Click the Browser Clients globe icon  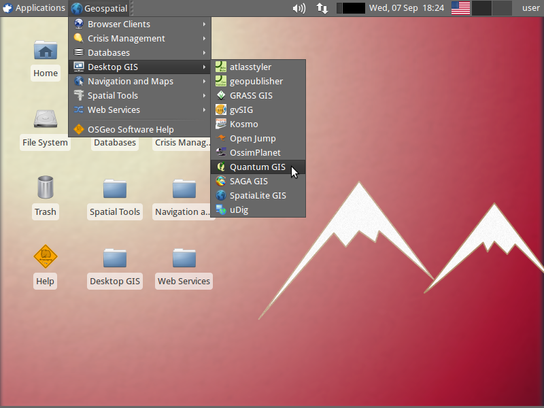(79, 24)
